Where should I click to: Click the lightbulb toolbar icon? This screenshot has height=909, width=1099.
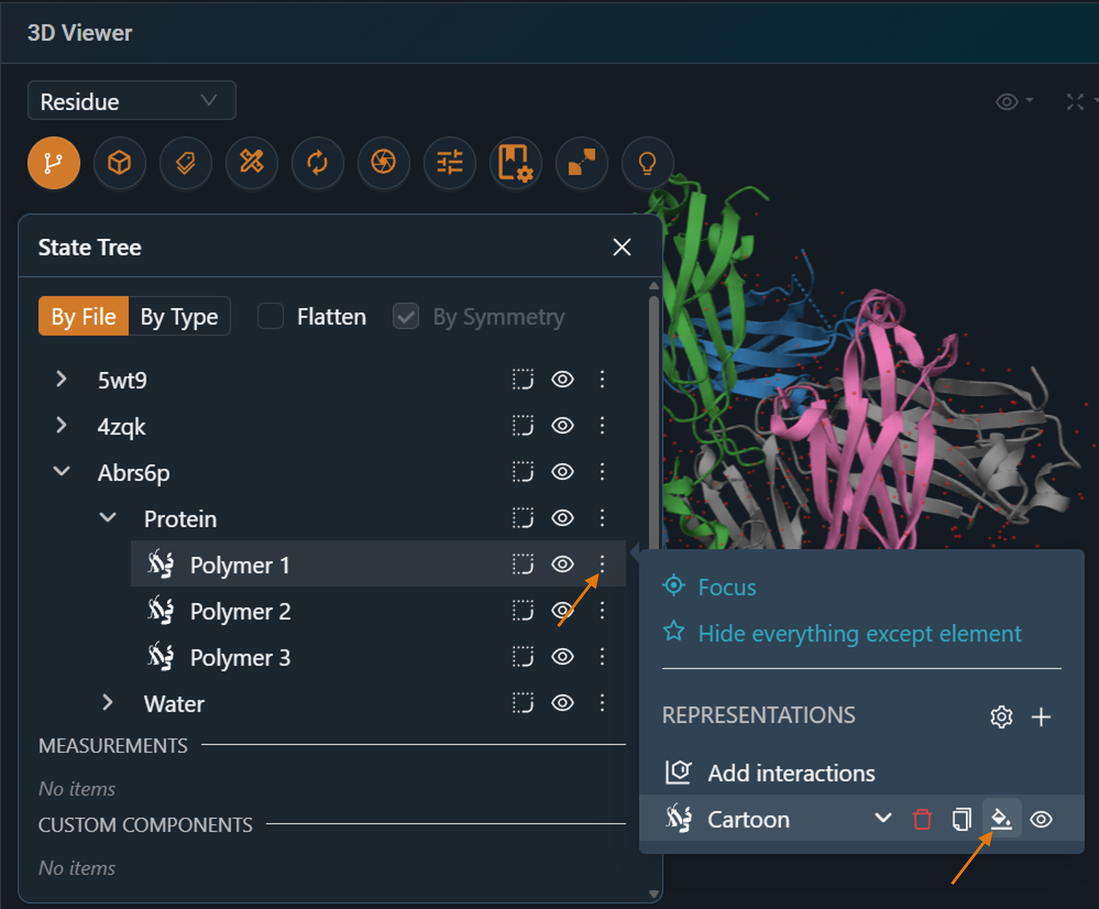647,163
